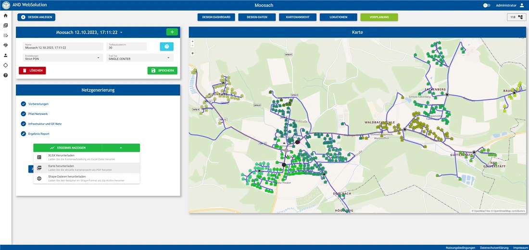
Task: Open the help question icon in sidebar
Action: (x=5, y=75)
